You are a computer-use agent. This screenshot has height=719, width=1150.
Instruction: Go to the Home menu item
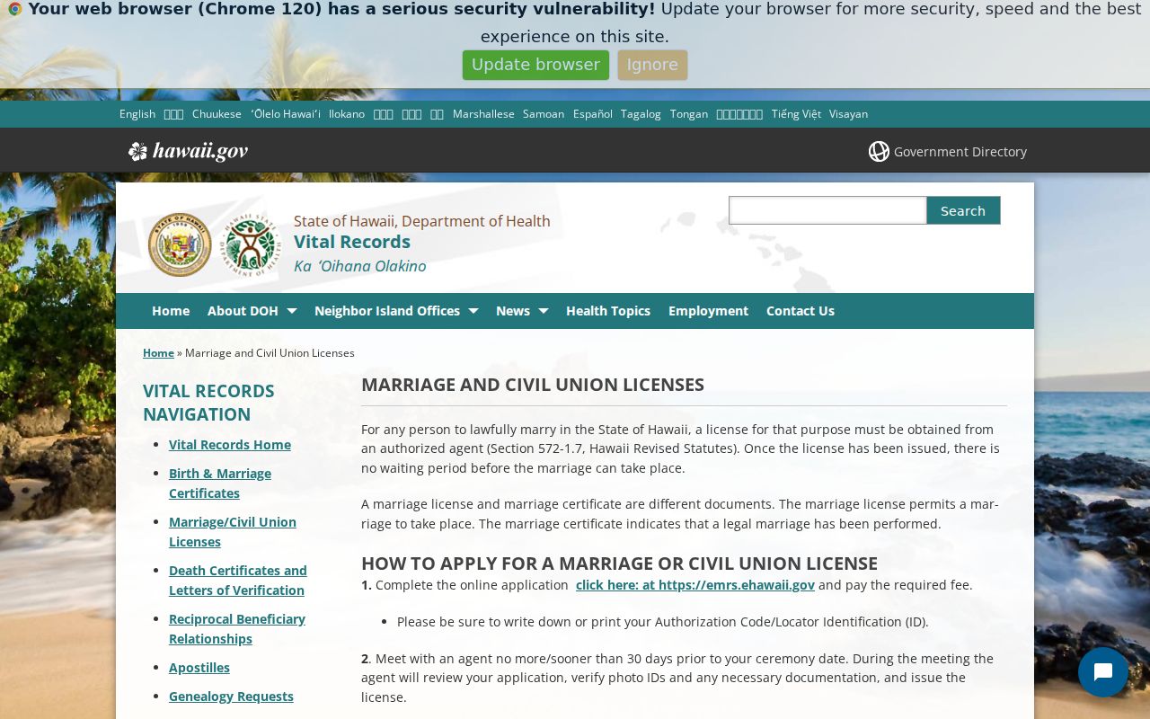point(171,311)
